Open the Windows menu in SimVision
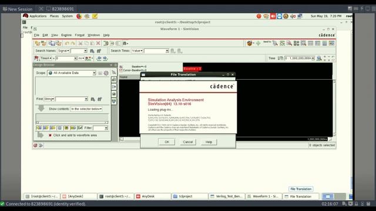The width and height of the screenshot is (376, 211). click(x=93, y=35)
